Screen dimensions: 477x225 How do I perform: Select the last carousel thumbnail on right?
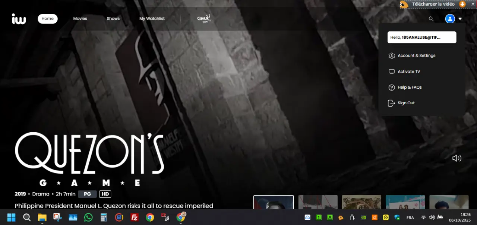(x=449, y=202)
